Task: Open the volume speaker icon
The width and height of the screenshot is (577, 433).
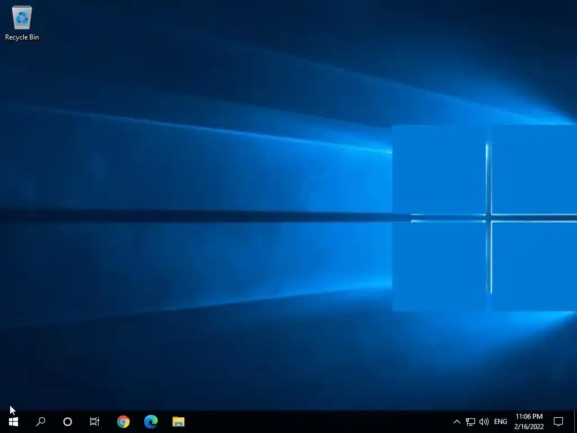Action: (484, 422)
